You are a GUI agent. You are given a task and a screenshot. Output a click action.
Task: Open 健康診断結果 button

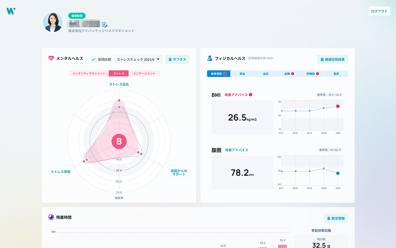[x=332, y=60]
